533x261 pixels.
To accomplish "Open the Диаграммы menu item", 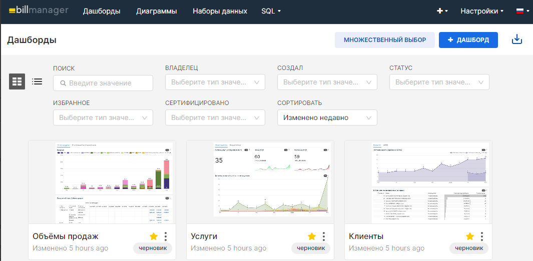I will coord(157,11).
